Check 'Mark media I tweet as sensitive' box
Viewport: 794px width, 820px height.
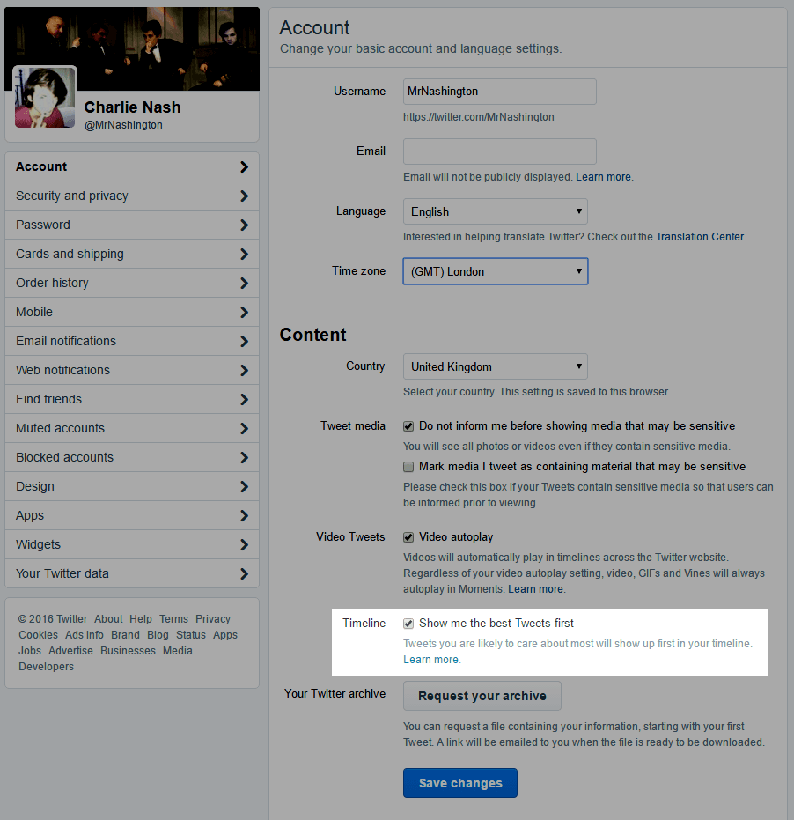tap(408, 467)
